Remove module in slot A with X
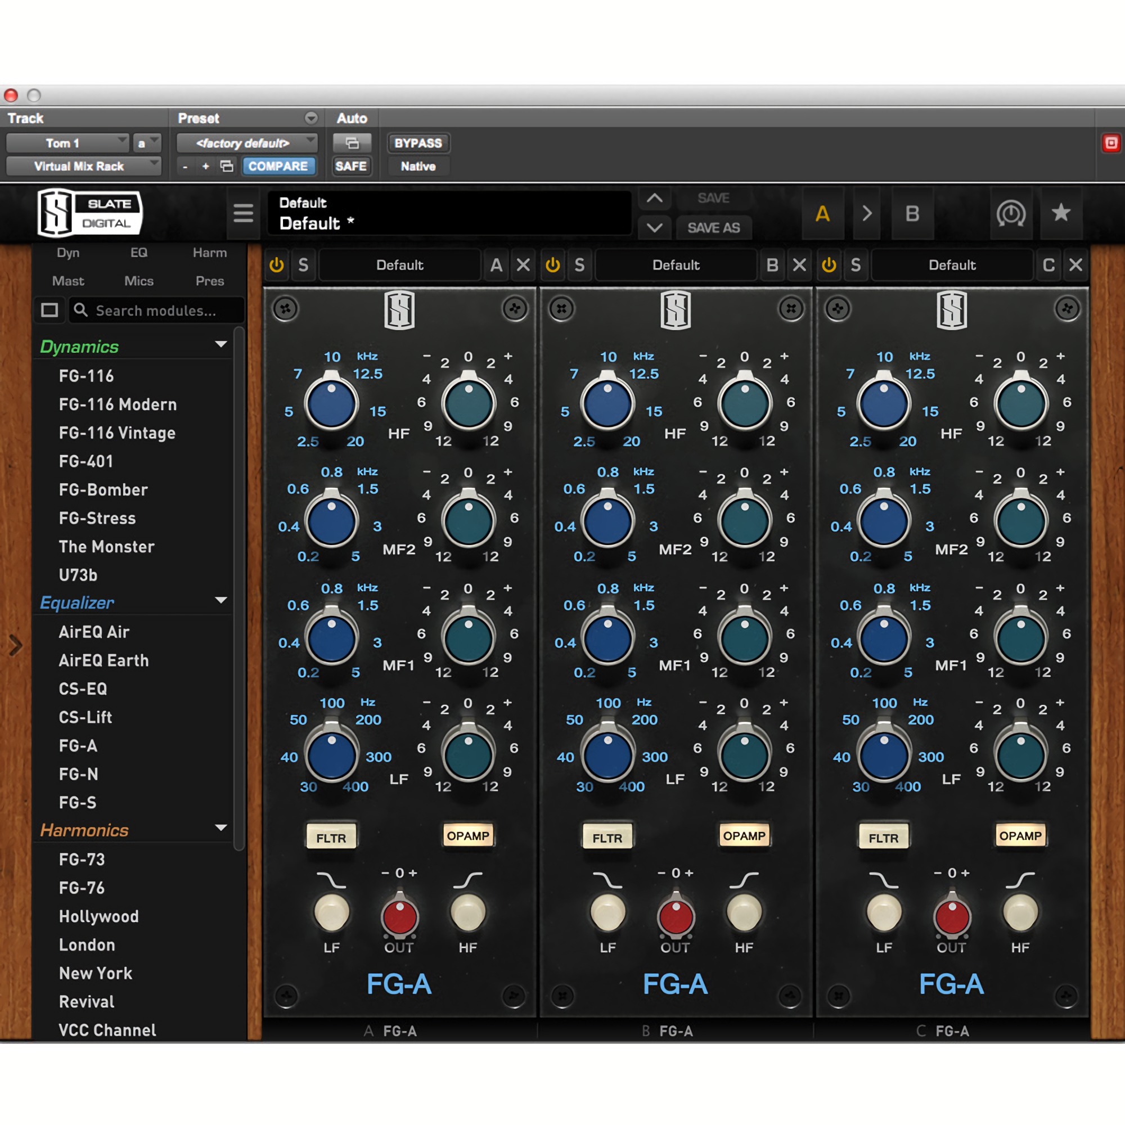The image size is (1125, 1125). (524, 265)
